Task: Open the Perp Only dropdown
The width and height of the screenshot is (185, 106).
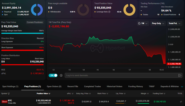Action: coord(158,23)
